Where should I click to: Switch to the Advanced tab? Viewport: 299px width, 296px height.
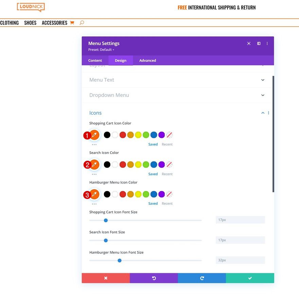147,60
